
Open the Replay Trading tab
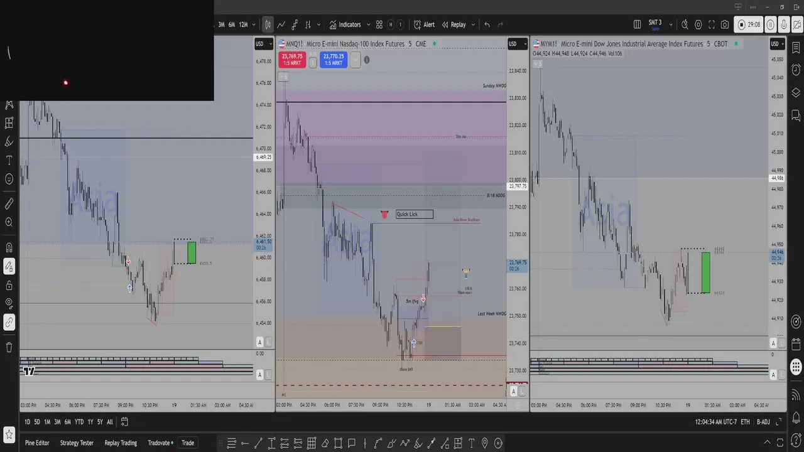click(x=121, y=443)
